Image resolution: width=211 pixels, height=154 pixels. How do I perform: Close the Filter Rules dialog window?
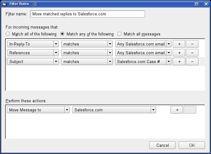tap(206, 4)
